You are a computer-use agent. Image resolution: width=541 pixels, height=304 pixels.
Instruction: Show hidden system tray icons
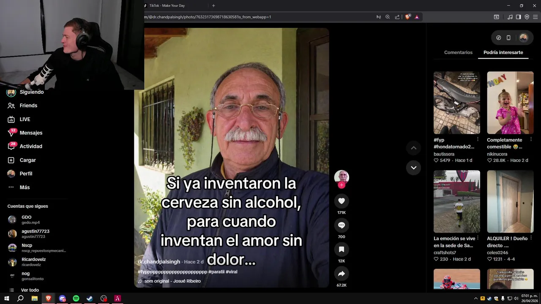(x=476, y=299)
